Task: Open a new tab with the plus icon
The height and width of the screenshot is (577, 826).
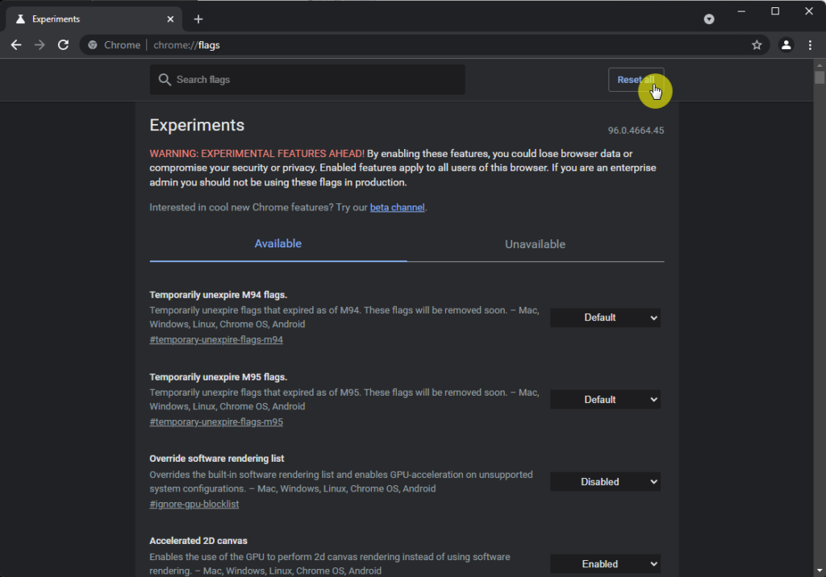Action: coord(198,19)
